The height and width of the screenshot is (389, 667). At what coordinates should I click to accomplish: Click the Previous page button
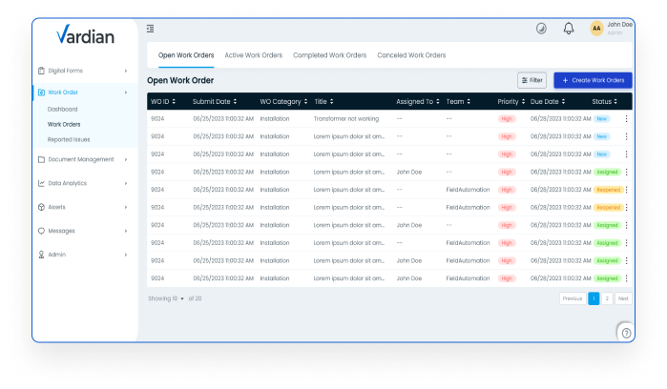point(573,298)
